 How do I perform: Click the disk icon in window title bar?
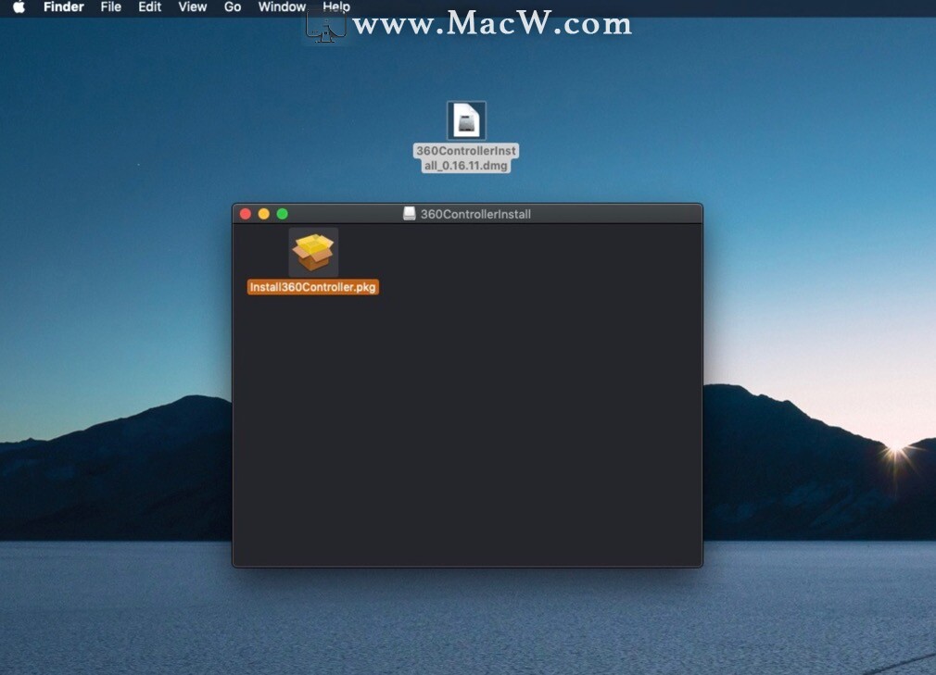[x=409, y=214]
